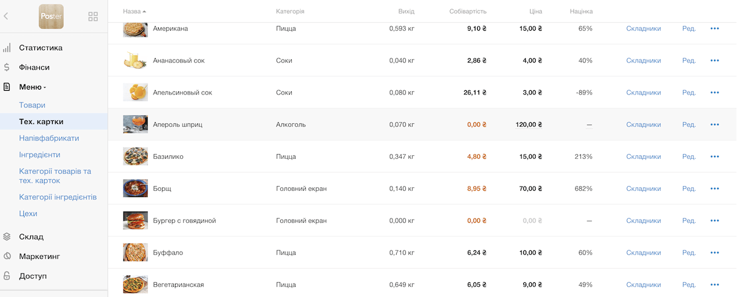Click the Фінанси dollar icon

coord(7,67)
